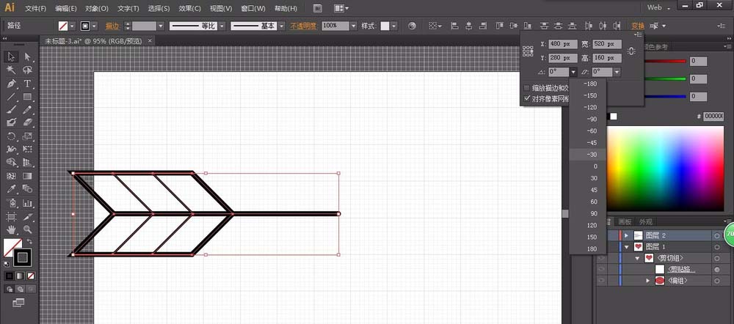Open the Web workspace switcher

[x=658, y=7]
